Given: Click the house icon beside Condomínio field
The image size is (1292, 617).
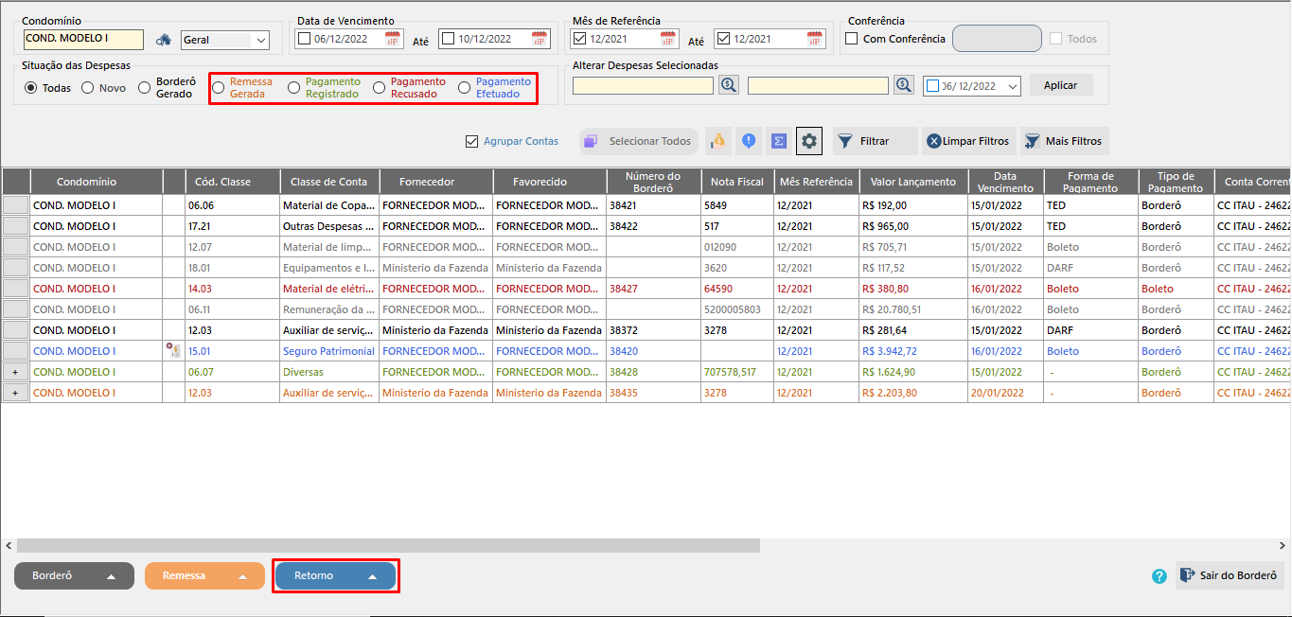Looking at the screenshot, I should click(x=164, y=40).
